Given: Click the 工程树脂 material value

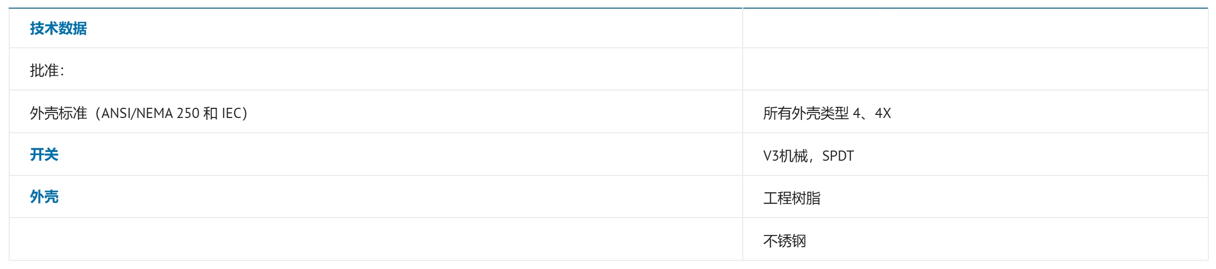Looking at the screenshot, I should (x=792, y=198).
